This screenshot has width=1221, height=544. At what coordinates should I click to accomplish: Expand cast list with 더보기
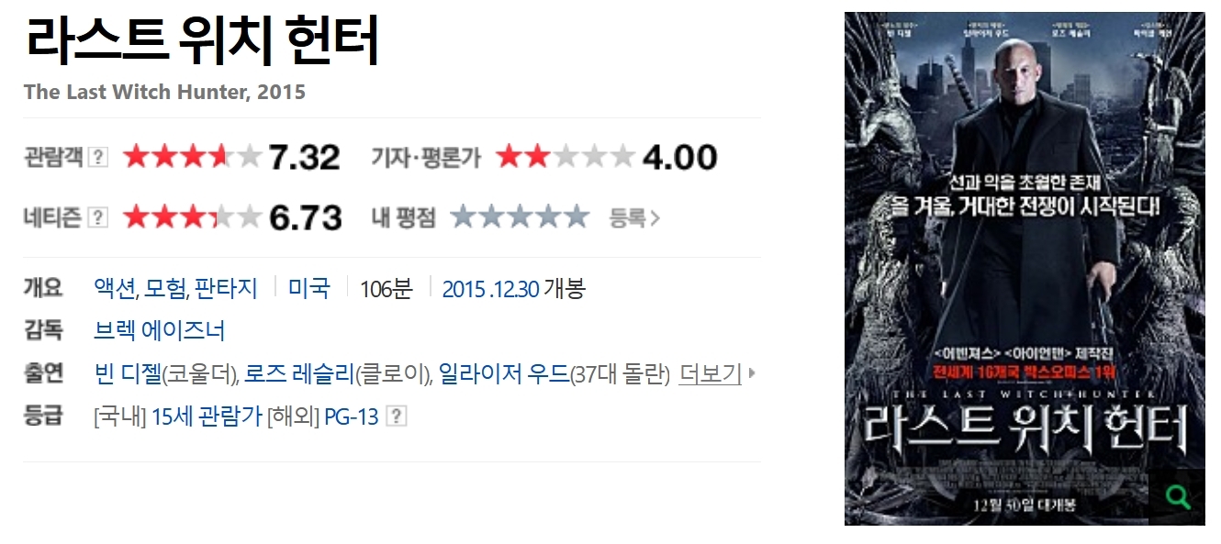point(710,373)
